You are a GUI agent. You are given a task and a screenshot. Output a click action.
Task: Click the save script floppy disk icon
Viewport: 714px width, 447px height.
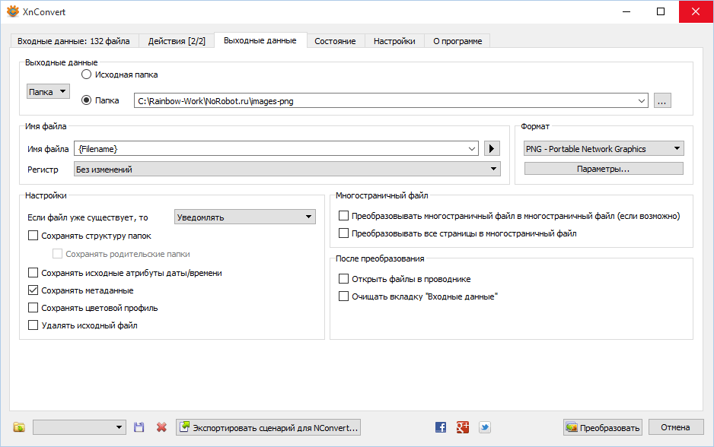(x=139, y=427)
